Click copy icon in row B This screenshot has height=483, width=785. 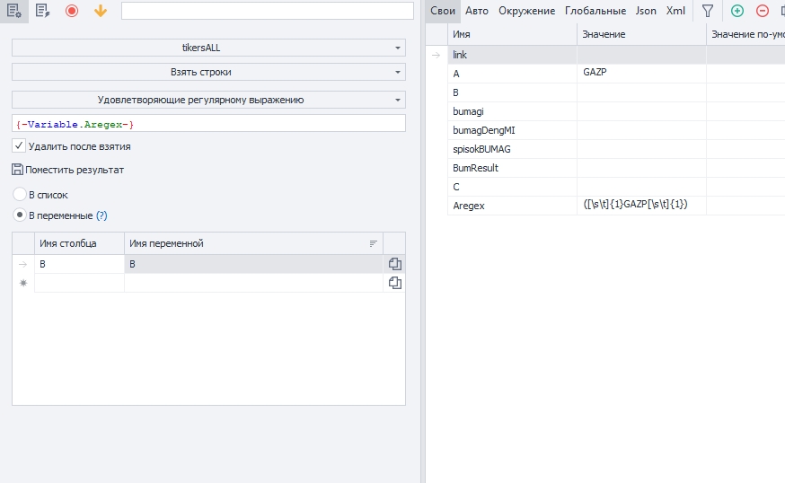tap(394, 264)
